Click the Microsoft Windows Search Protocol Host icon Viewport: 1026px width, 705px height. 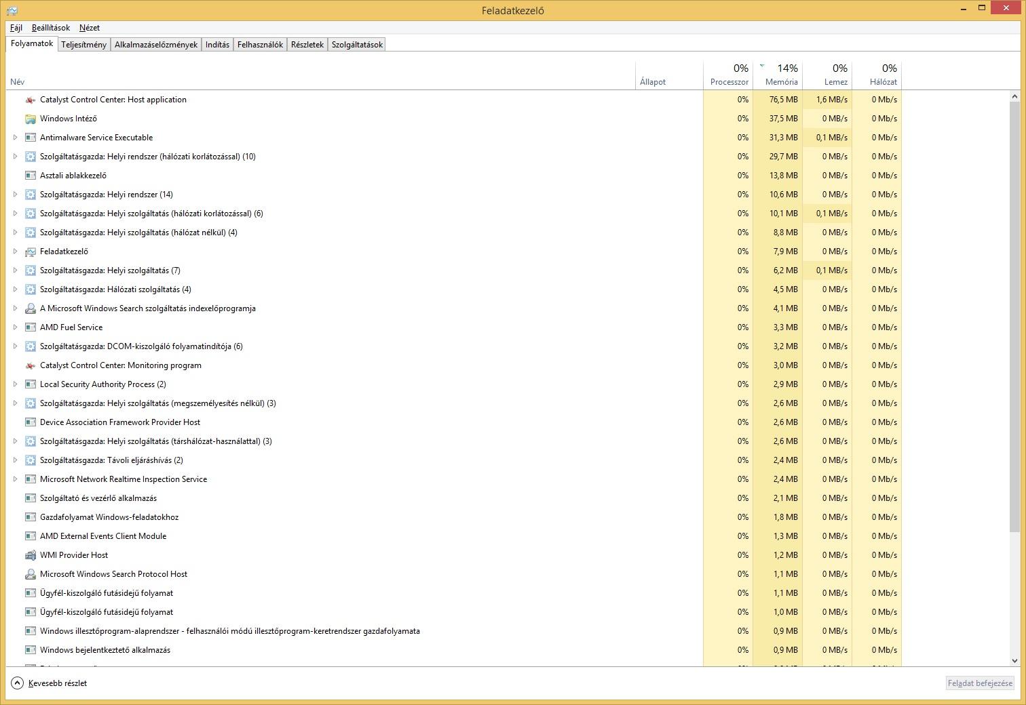30,574
